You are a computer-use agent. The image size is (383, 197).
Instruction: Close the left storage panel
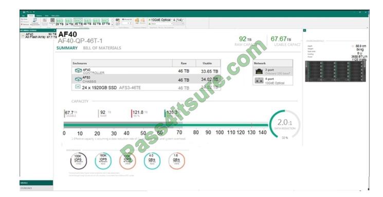click(x=54, y=30)
